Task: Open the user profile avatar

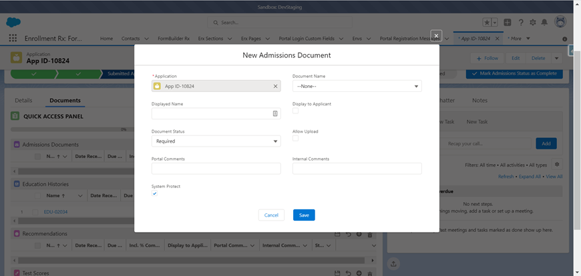Action: 560,22
